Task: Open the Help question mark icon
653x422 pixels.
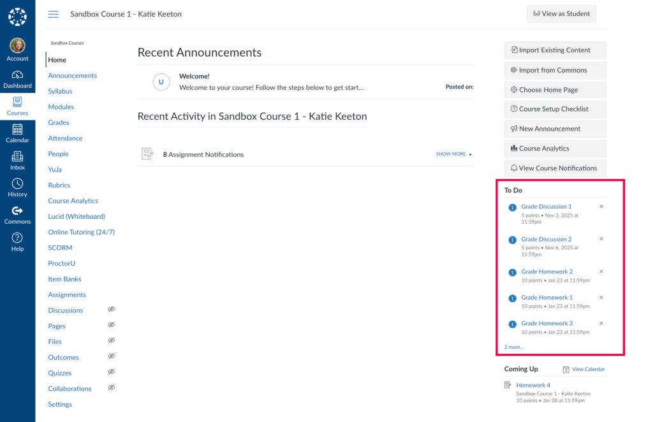Action: pos(17,238)
